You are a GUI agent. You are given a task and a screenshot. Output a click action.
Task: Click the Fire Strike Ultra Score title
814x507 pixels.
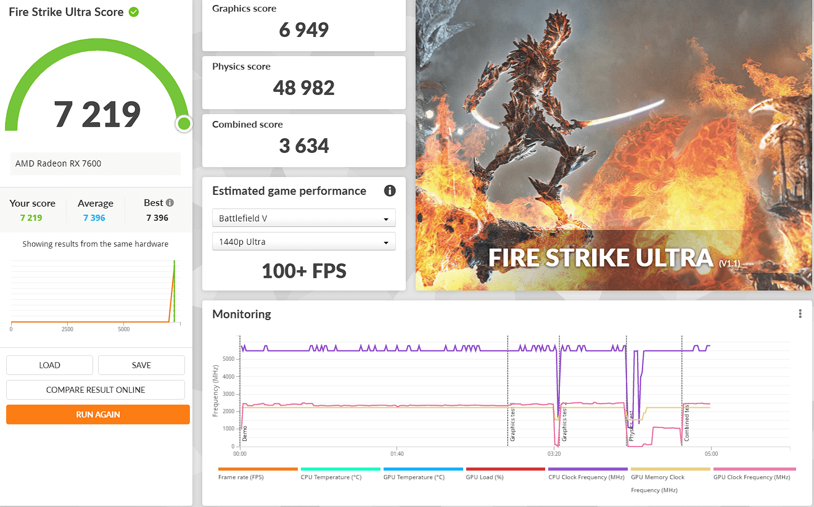[66, 12]
